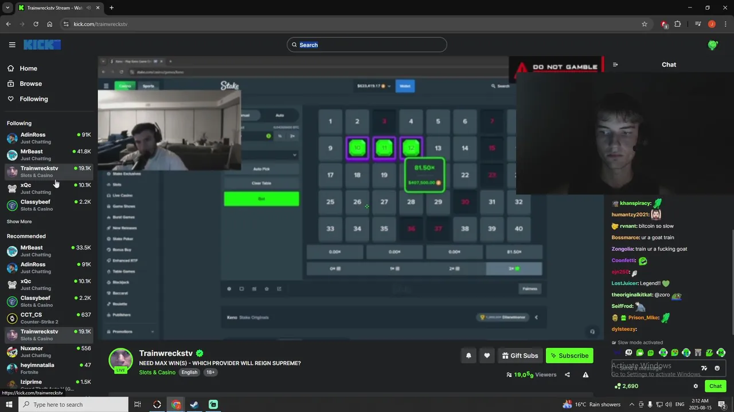Click Prison_Mike username in chat
734x412 pixels.
(643, 318)
